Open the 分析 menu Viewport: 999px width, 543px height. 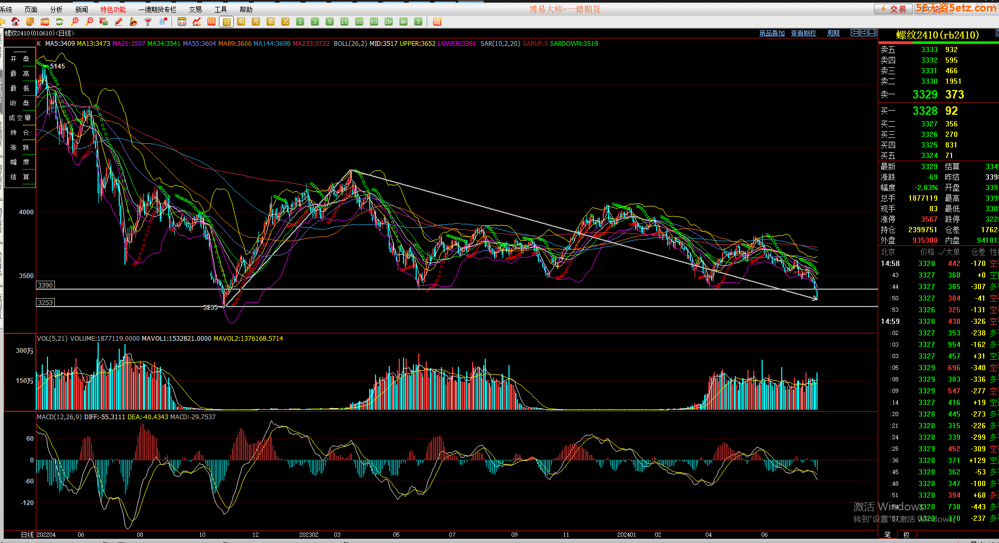56,9
